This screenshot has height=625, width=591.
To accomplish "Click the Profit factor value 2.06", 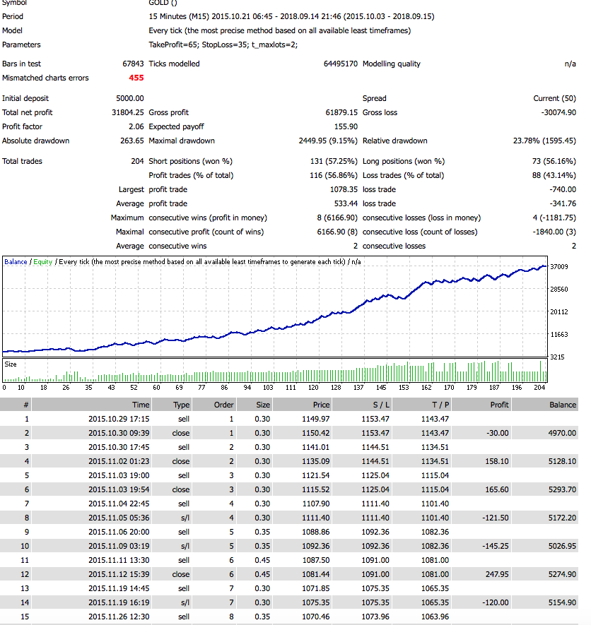I will click(136, 126).
